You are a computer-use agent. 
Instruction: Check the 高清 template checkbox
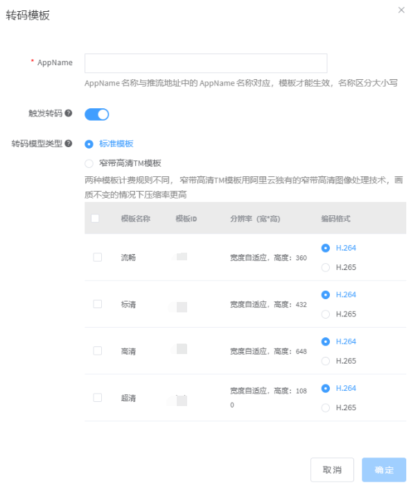point(98,351)
